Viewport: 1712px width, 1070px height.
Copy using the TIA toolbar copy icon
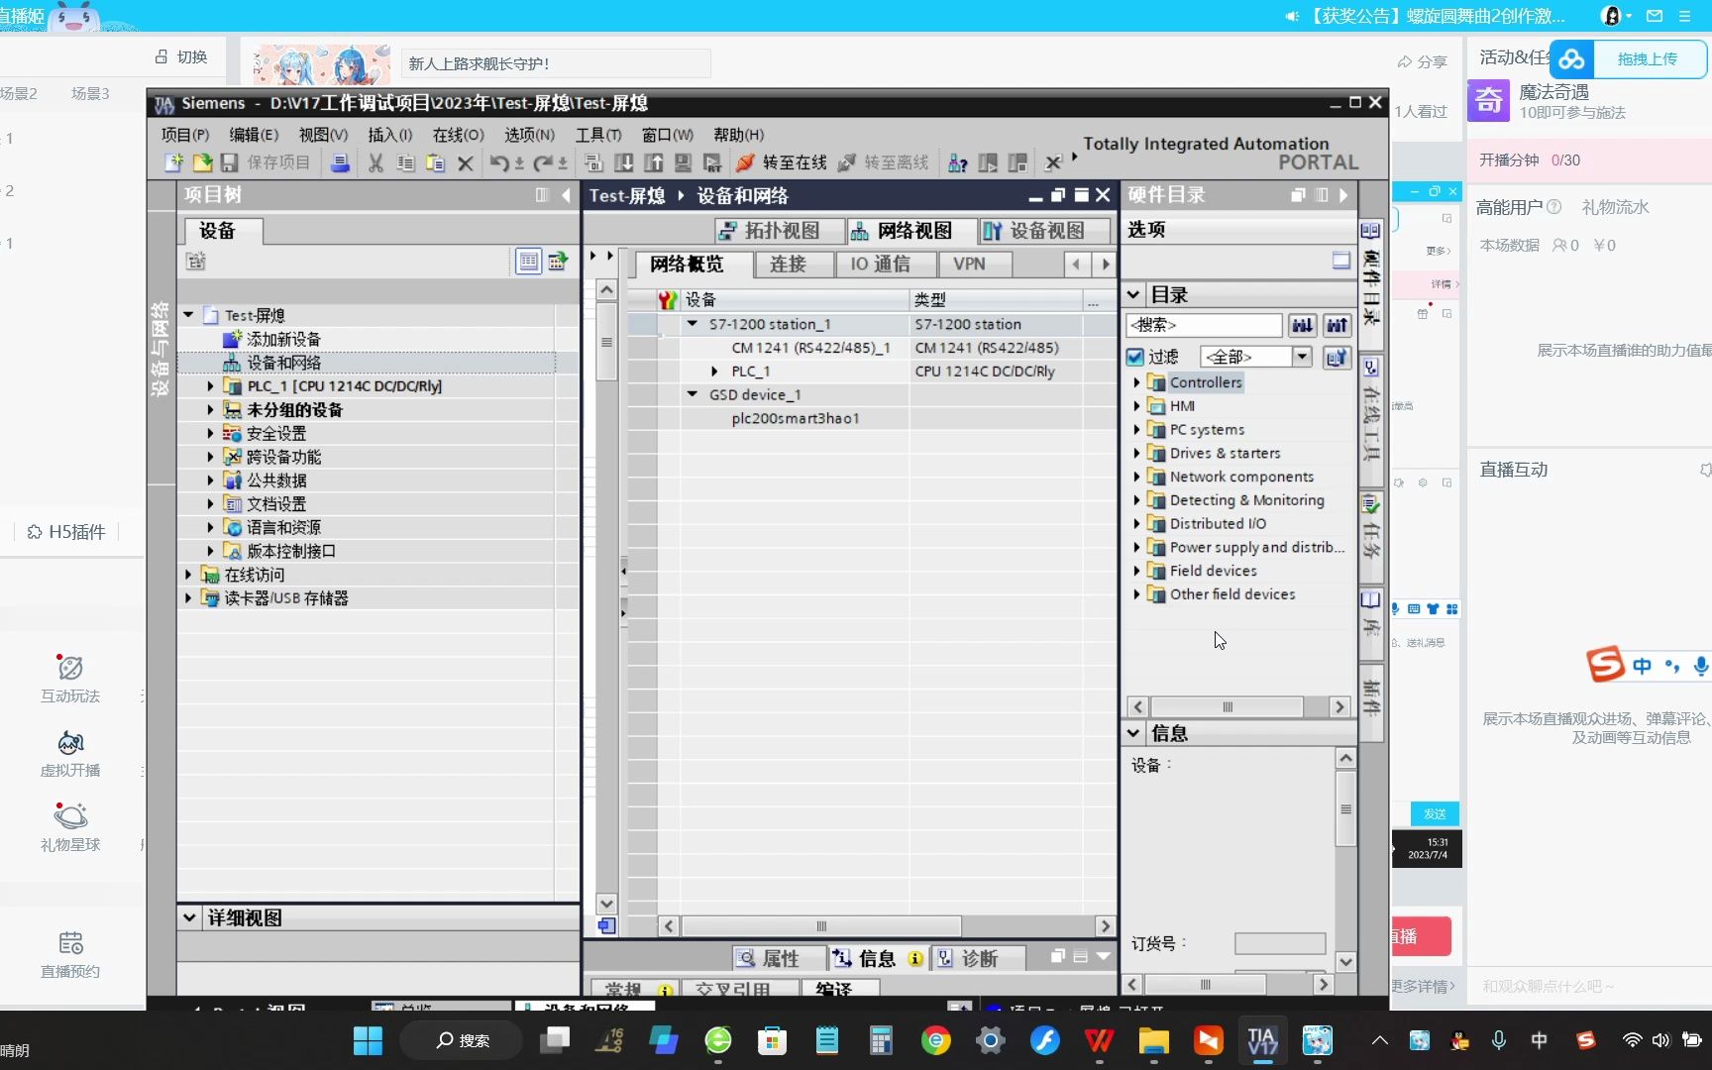tap(405, 162)
